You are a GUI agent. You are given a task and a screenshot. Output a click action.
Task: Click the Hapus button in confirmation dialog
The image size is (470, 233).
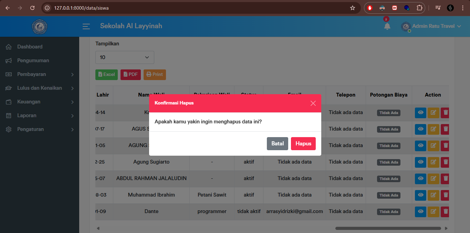click(x=303, y=144)
